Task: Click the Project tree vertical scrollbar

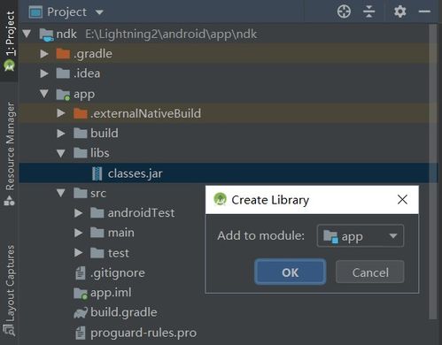Action: point(433,172)
